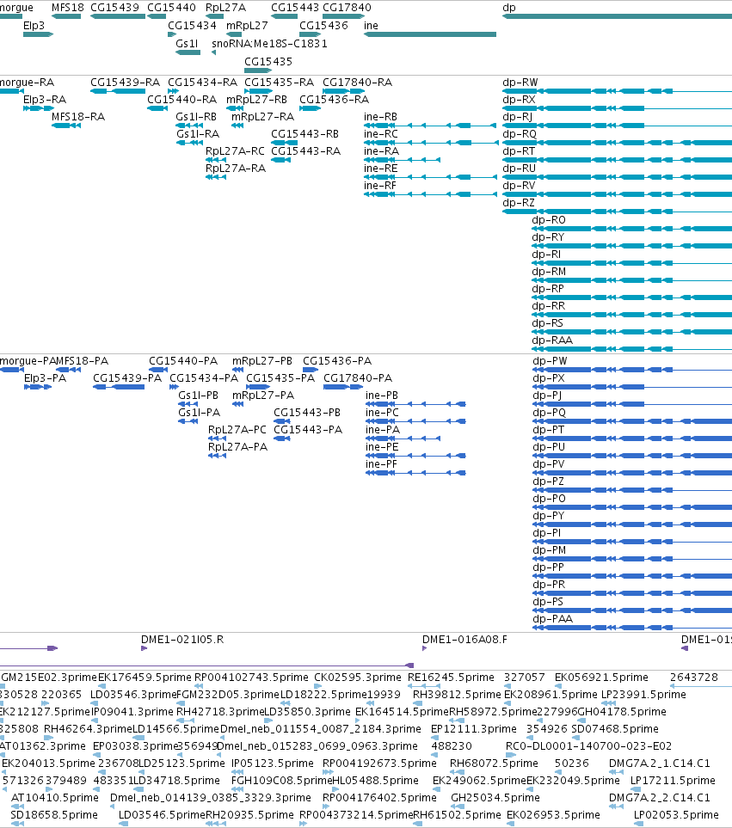Viewport: 732px width, 828px height.
Task: Select the dp gene label
Action: click(x=508, y=8)
